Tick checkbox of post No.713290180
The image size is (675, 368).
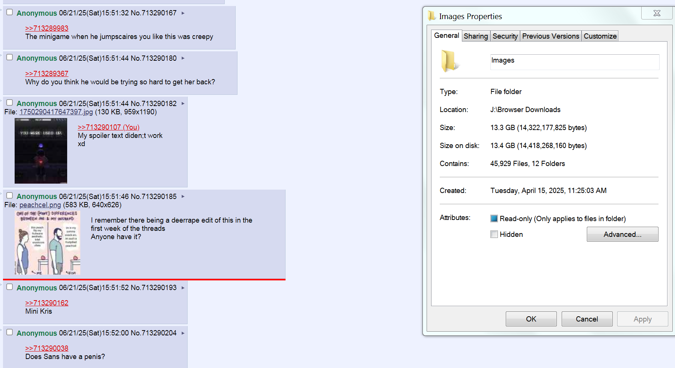click(10, 57)
